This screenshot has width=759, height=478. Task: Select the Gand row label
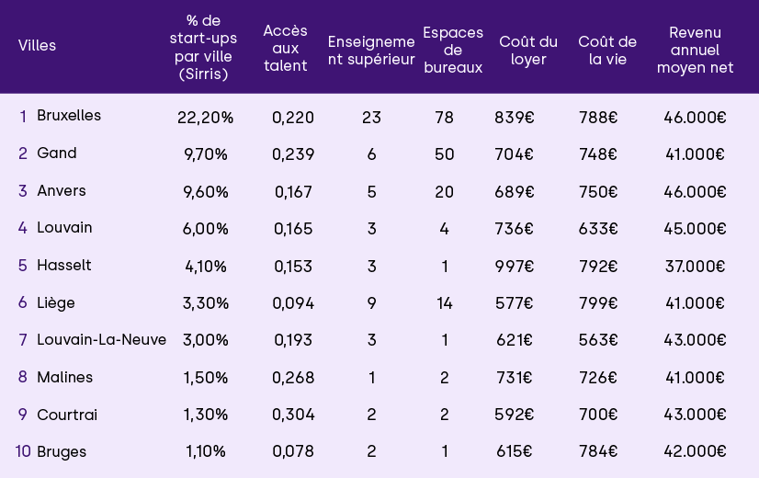[57, 154]
